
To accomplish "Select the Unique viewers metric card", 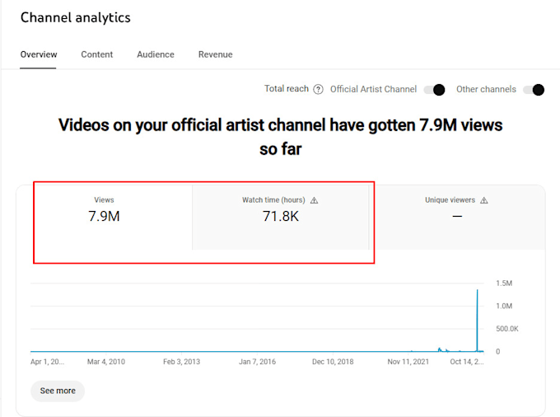I will 457,218.
